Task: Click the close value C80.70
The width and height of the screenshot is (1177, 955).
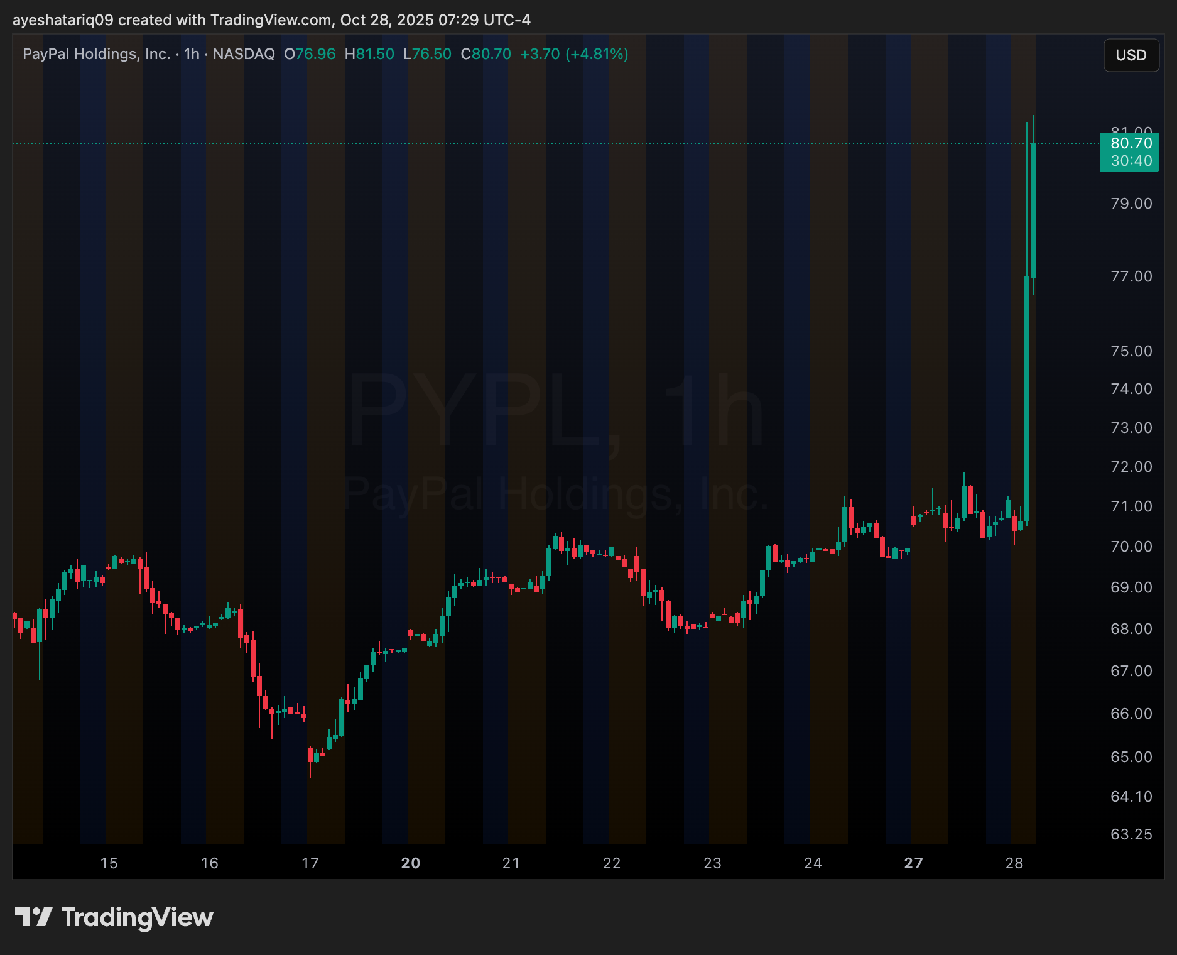Action: pos(485,54)
